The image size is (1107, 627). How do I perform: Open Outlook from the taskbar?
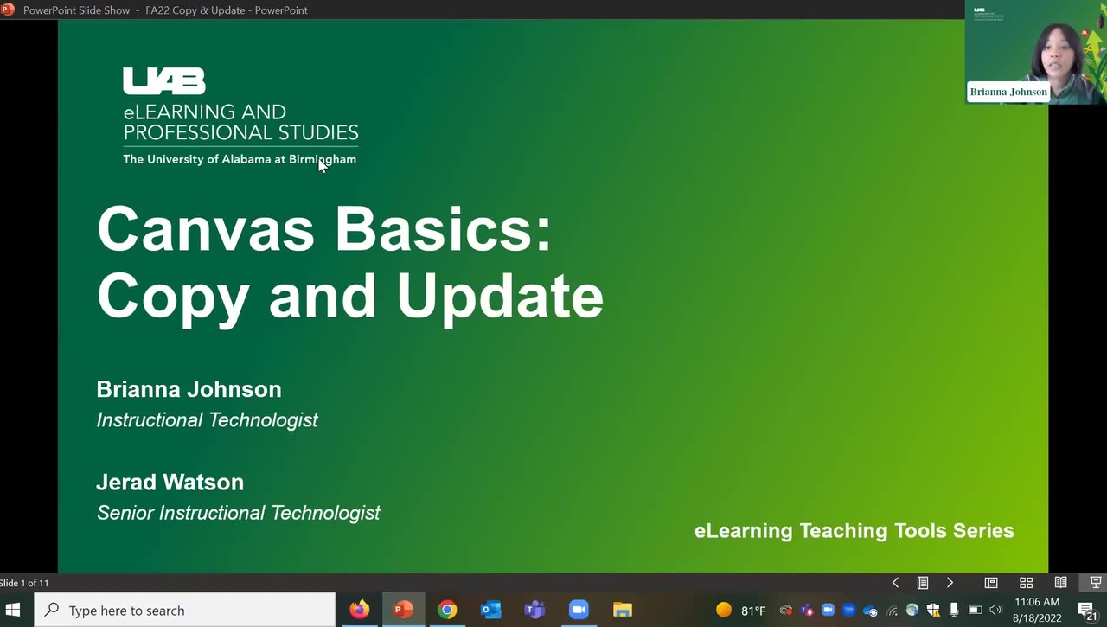point(491,610)
